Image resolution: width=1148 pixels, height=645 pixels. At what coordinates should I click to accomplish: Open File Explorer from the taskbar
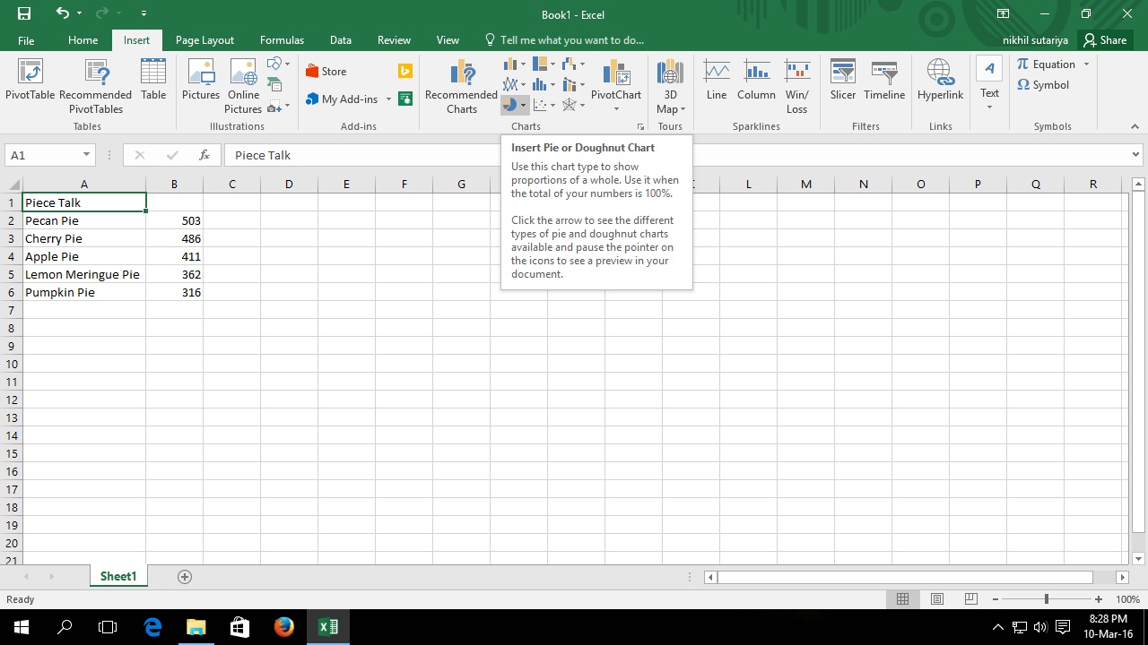[196, 627]
